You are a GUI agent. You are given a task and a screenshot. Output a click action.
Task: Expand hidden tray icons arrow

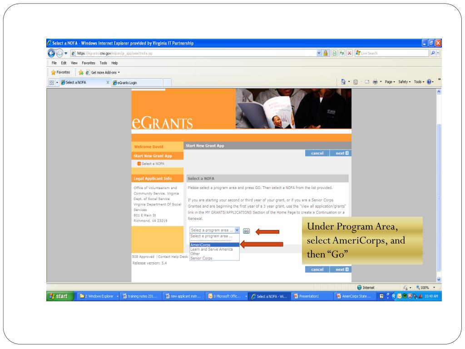click(394, 296)
